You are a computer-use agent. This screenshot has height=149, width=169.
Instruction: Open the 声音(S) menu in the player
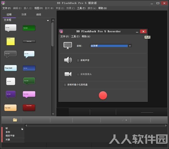(60, 8)
